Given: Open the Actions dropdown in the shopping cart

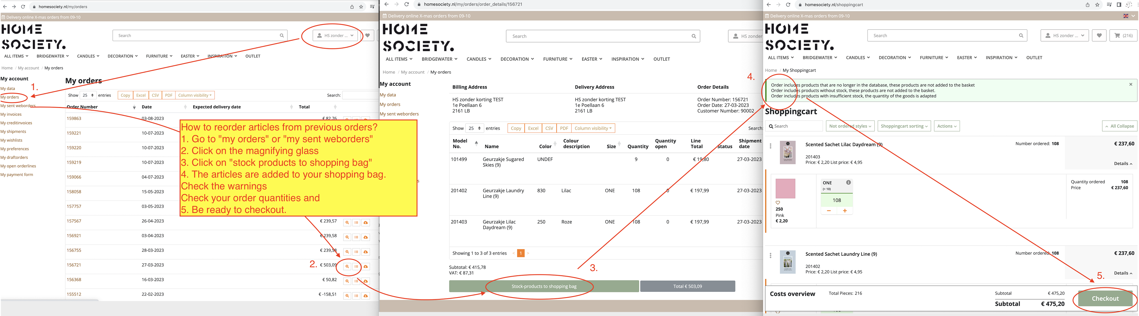Looking at the screenshot, I should [x=946, y=126].
